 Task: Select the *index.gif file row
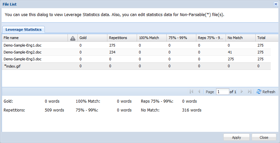coord(13,66)
